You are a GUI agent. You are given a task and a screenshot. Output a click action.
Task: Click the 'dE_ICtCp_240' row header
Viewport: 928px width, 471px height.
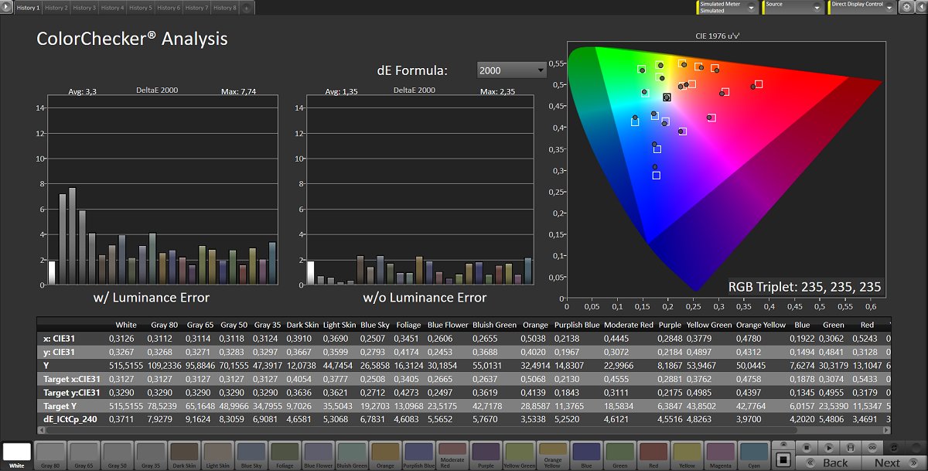[x=70, y=419]
